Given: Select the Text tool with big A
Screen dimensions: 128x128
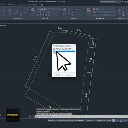Looking at the screenshot, I should pyautogui.click(x=10, y=11).
